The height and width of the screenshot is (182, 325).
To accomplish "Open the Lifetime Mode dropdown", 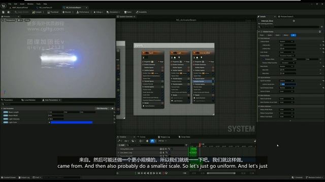I will [286, 41].
